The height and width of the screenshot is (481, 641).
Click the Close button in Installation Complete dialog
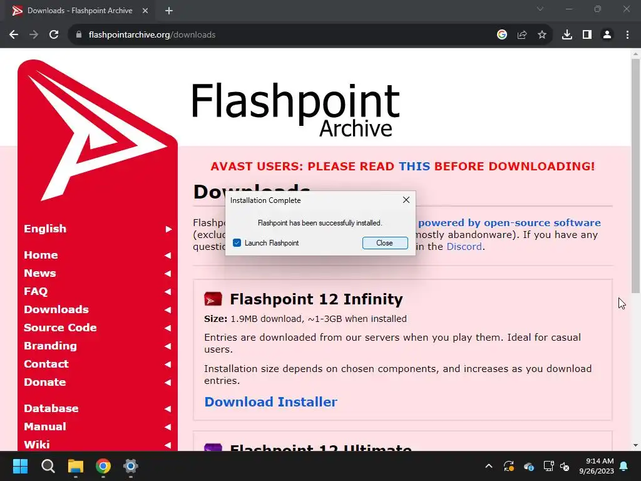click(x=385, y=243)
